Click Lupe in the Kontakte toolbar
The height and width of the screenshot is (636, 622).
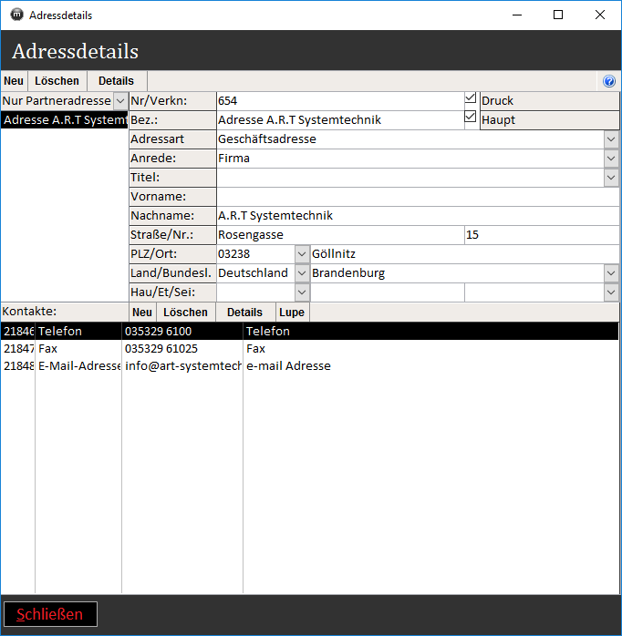pyautogui.click(x=292, y=313)
